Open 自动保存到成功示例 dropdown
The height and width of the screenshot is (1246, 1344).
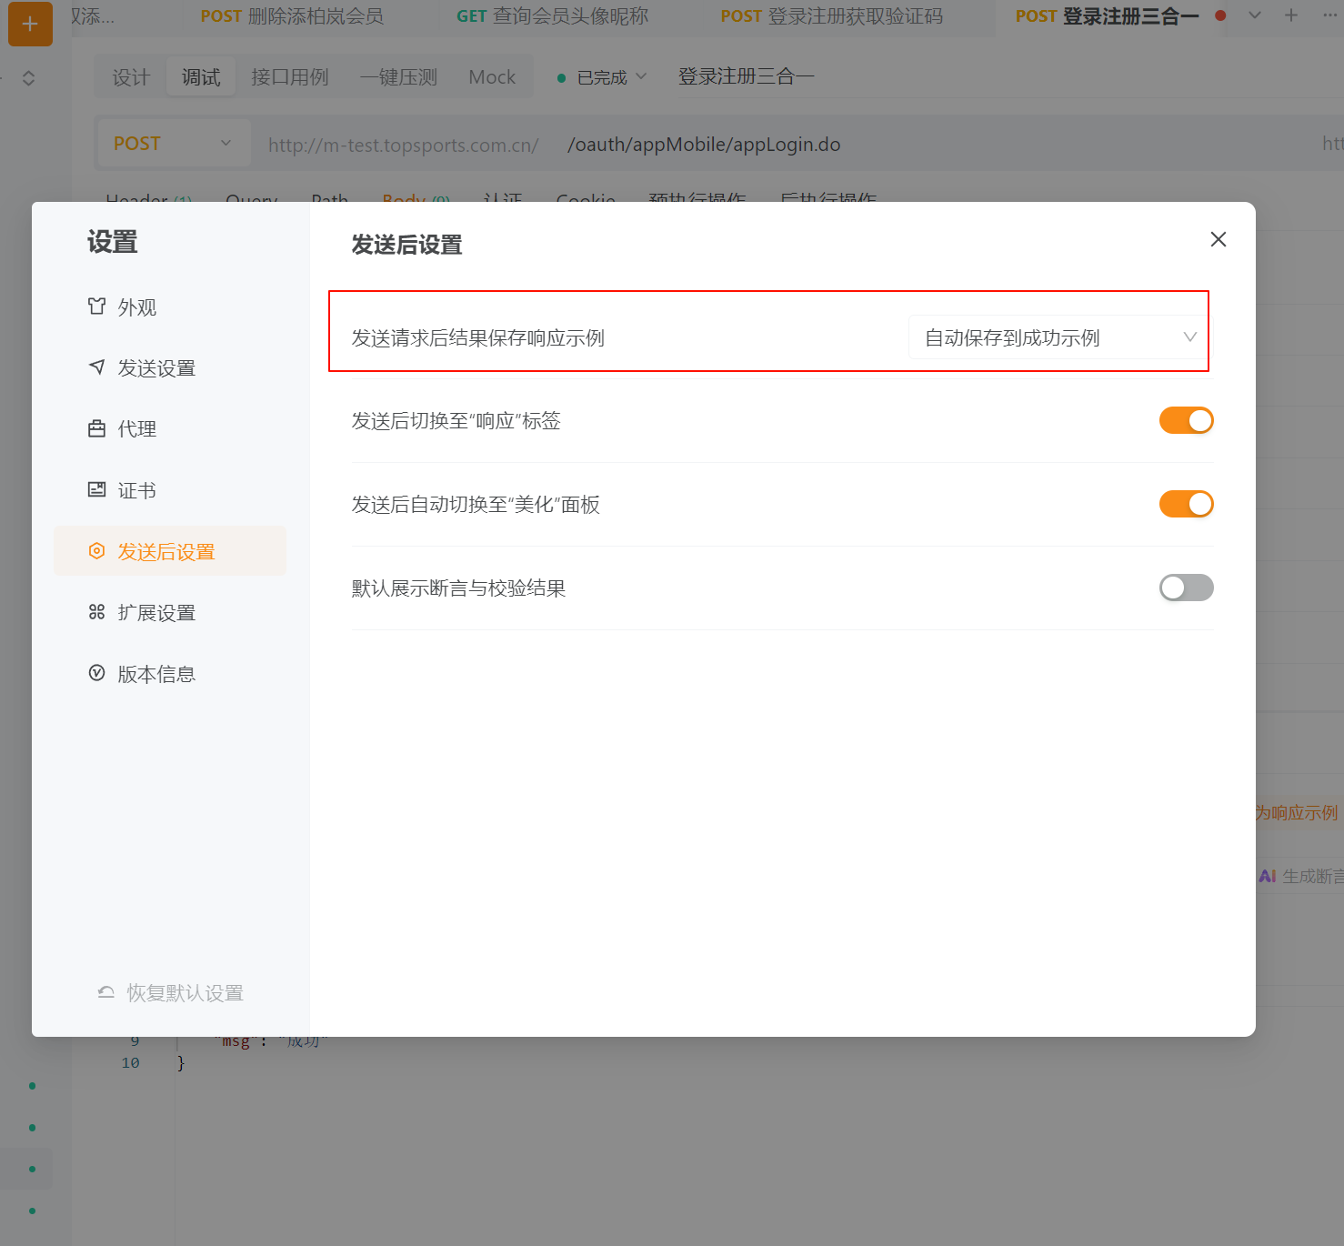tap(1058, 337)
